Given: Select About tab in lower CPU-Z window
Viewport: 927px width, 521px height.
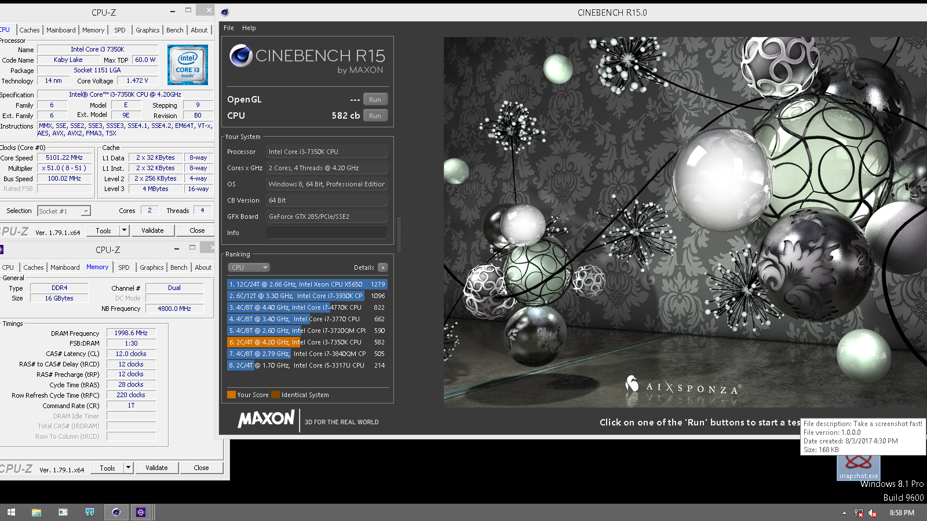Looking at the screenshot, I should point(203,267).
